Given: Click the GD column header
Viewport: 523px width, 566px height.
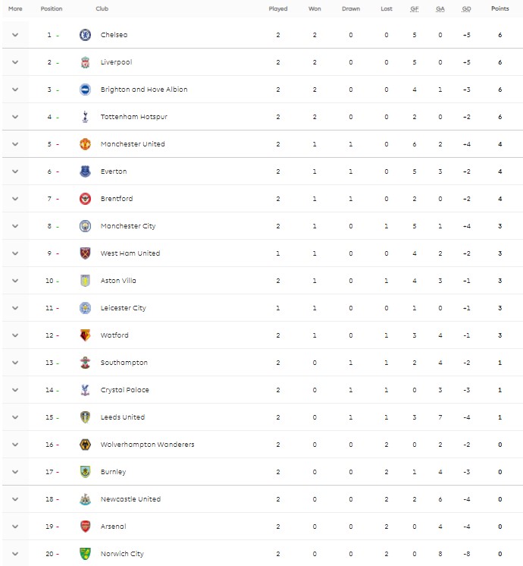Looking at the screenshot, I should (467, 9).
